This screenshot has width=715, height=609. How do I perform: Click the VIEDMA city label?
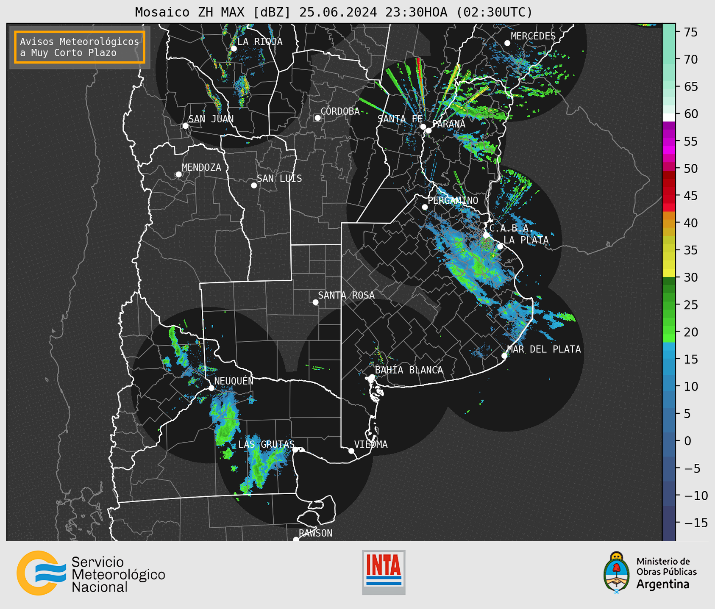point(371,444)
